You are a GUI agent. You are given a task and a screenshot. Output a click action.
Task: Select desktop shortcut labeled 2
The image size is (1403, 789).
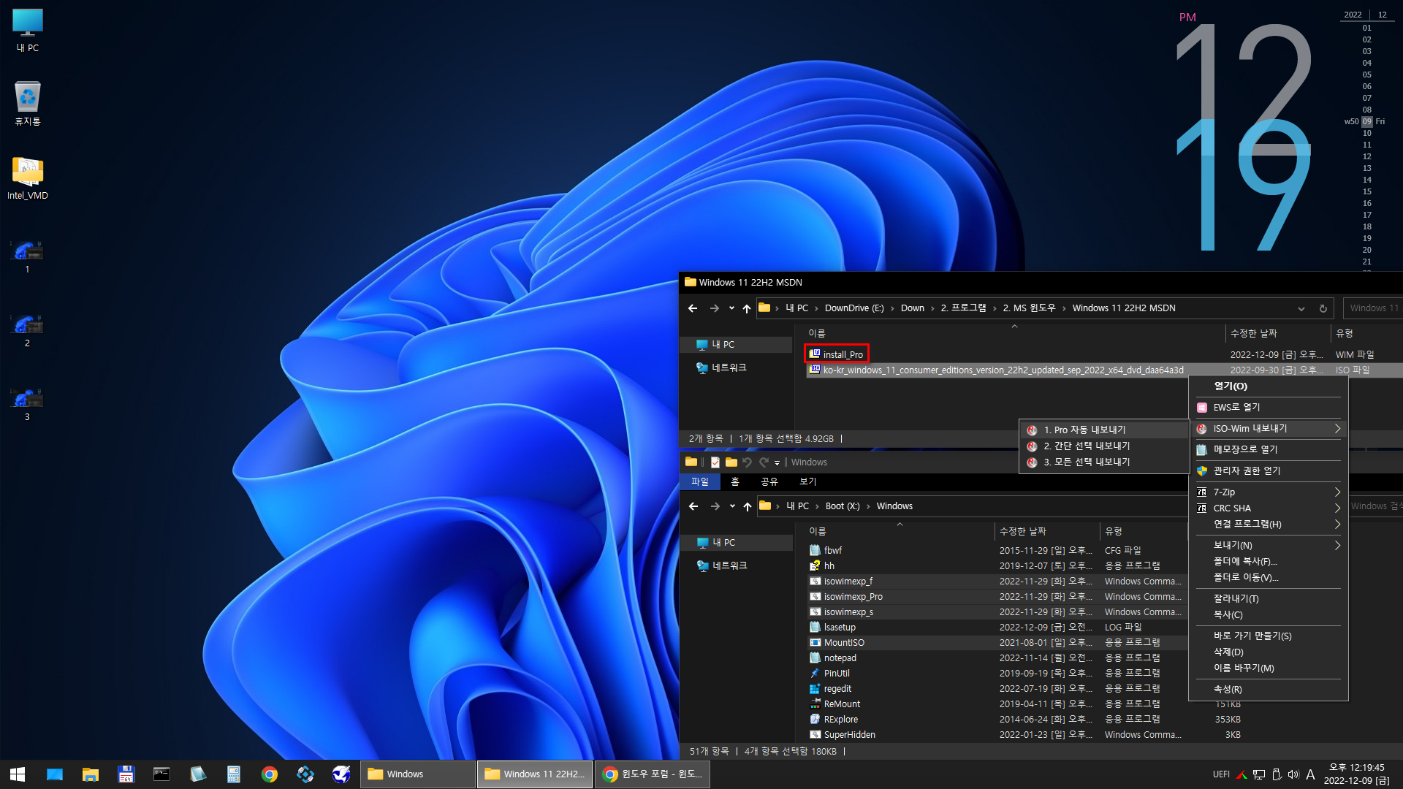pos(28,329)
